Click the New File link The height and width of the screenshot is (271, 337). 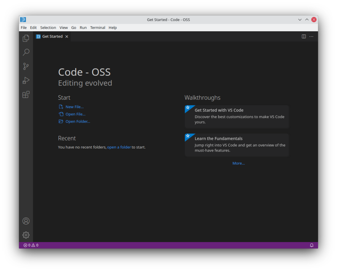click(x=75, y=107)
